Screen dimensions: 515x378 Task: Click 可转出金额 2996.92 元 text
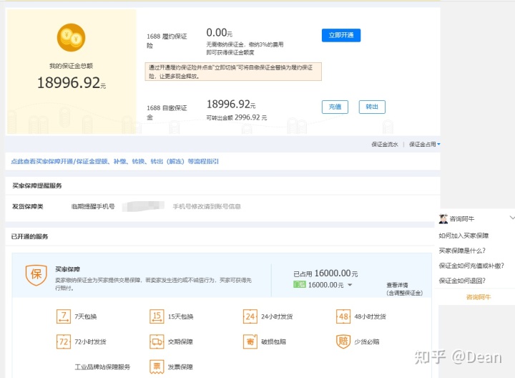click(237, 117)
